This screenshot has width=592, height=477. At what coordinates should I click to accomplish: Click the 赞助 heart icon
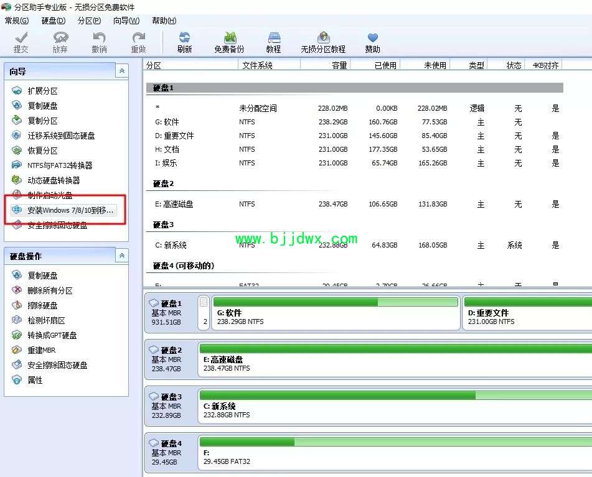tap(372, 42)
